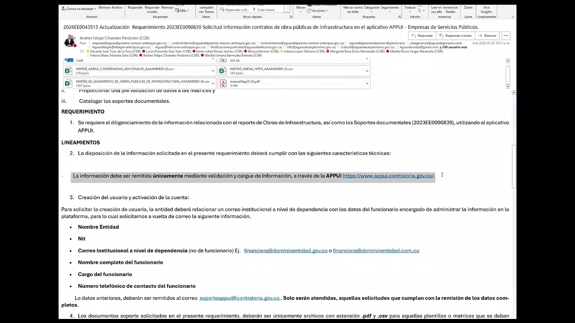Select the Responder y eli... quick step
The width and height of the screenshot is (575, 323).
click(x=234, y=10)
